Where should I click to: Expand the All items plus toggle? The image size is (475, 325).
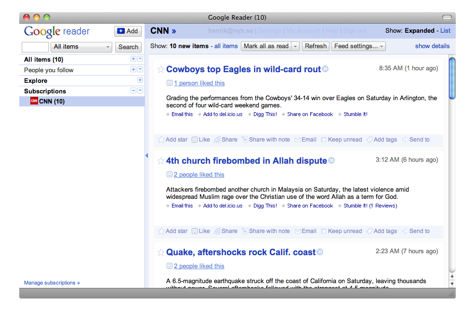(x=133, y=59)
